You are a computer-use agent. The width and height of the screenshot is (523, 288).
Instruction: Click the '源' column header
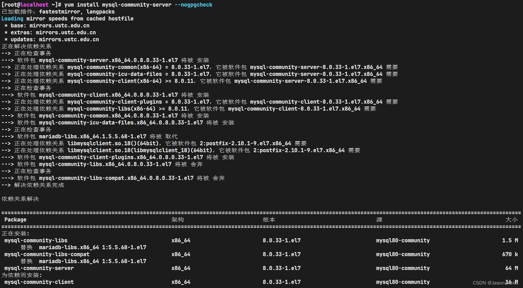[379, 220]
